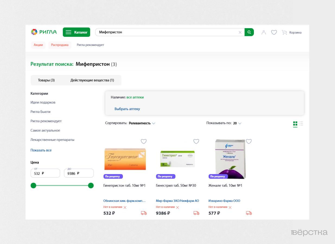Open Гинепристон таб. 10мг №1 title
This screenshot has width=335, height=244.
point(125,186)
